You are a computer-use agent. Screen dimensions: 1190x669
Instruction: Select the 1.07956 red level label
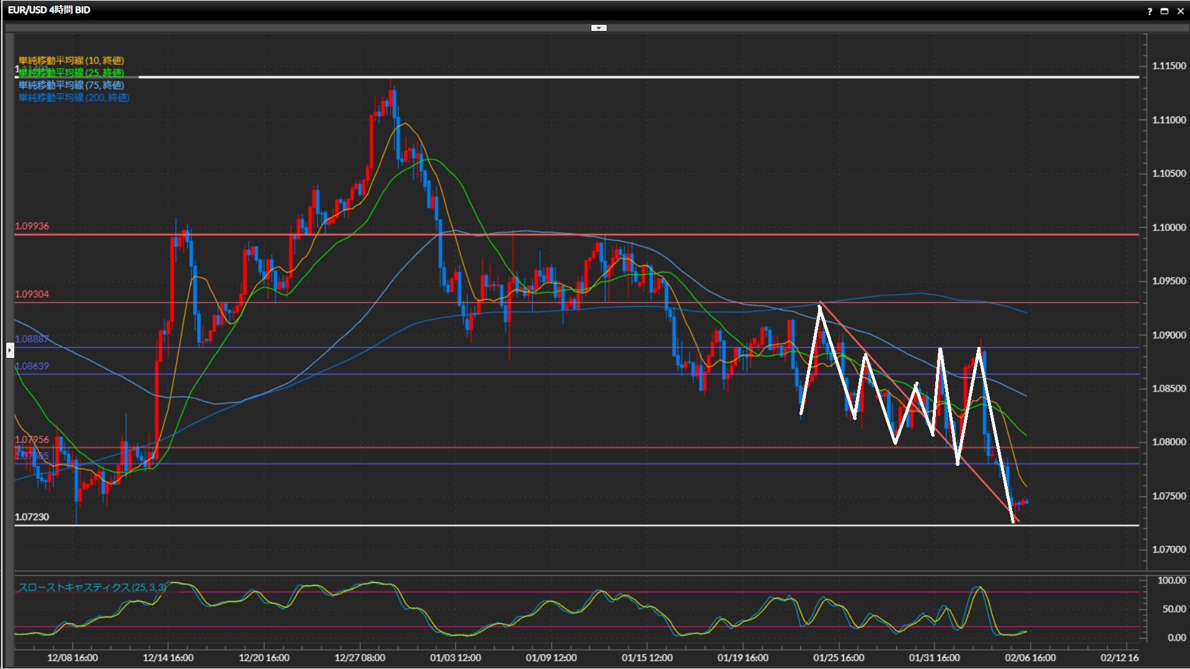point(32,440)
